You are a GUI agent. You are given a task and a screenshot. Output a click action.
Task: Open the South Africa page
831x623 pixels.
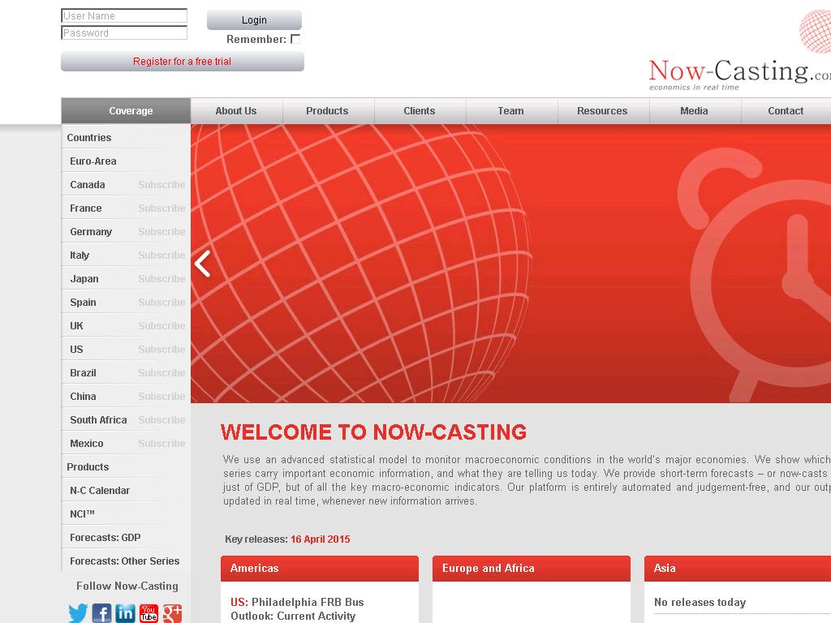click(98, 420)
